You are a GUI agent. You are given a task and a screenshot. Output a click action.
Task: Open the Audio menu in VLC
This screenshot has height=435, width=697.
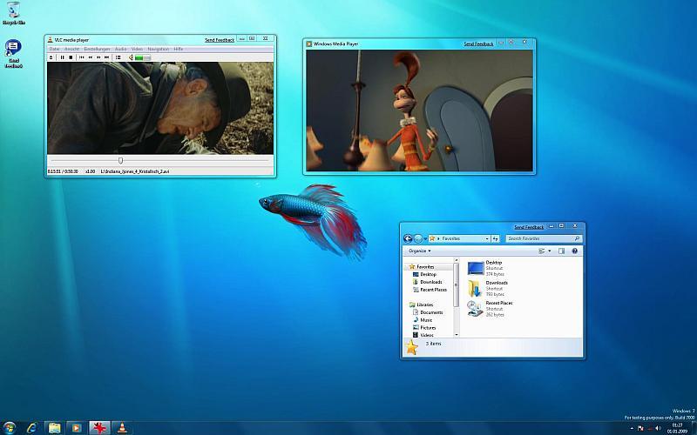coord(120,49)
